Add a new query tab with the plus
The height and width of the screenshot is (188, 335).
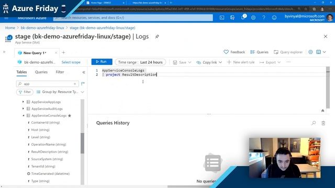click(x=63, y=52)
